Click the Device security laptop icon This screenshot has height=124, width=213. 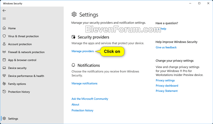4,68
